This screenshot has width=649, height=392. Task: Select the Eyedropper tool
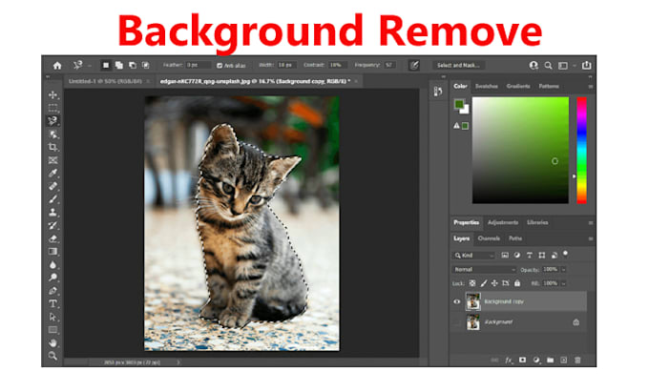coord(52,173)
